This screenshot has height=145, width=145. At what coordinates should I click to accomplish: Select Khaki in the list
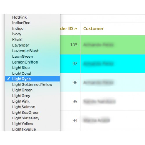[32, 40]
